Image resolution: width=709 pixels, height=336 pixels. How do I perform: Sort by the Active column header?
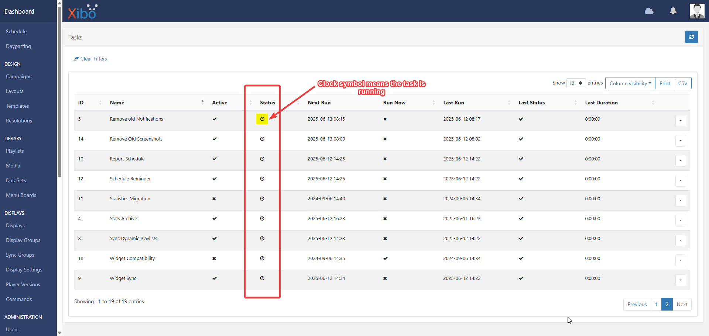click(232, 103)
